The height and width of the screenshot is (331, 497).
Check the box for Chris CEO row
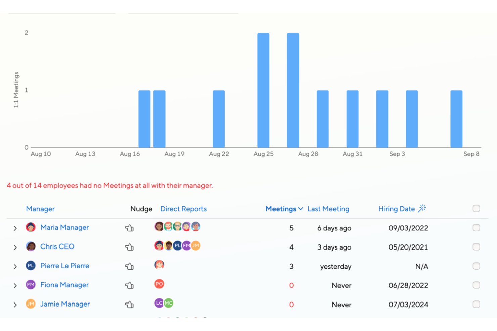click(x=476, y=247)
